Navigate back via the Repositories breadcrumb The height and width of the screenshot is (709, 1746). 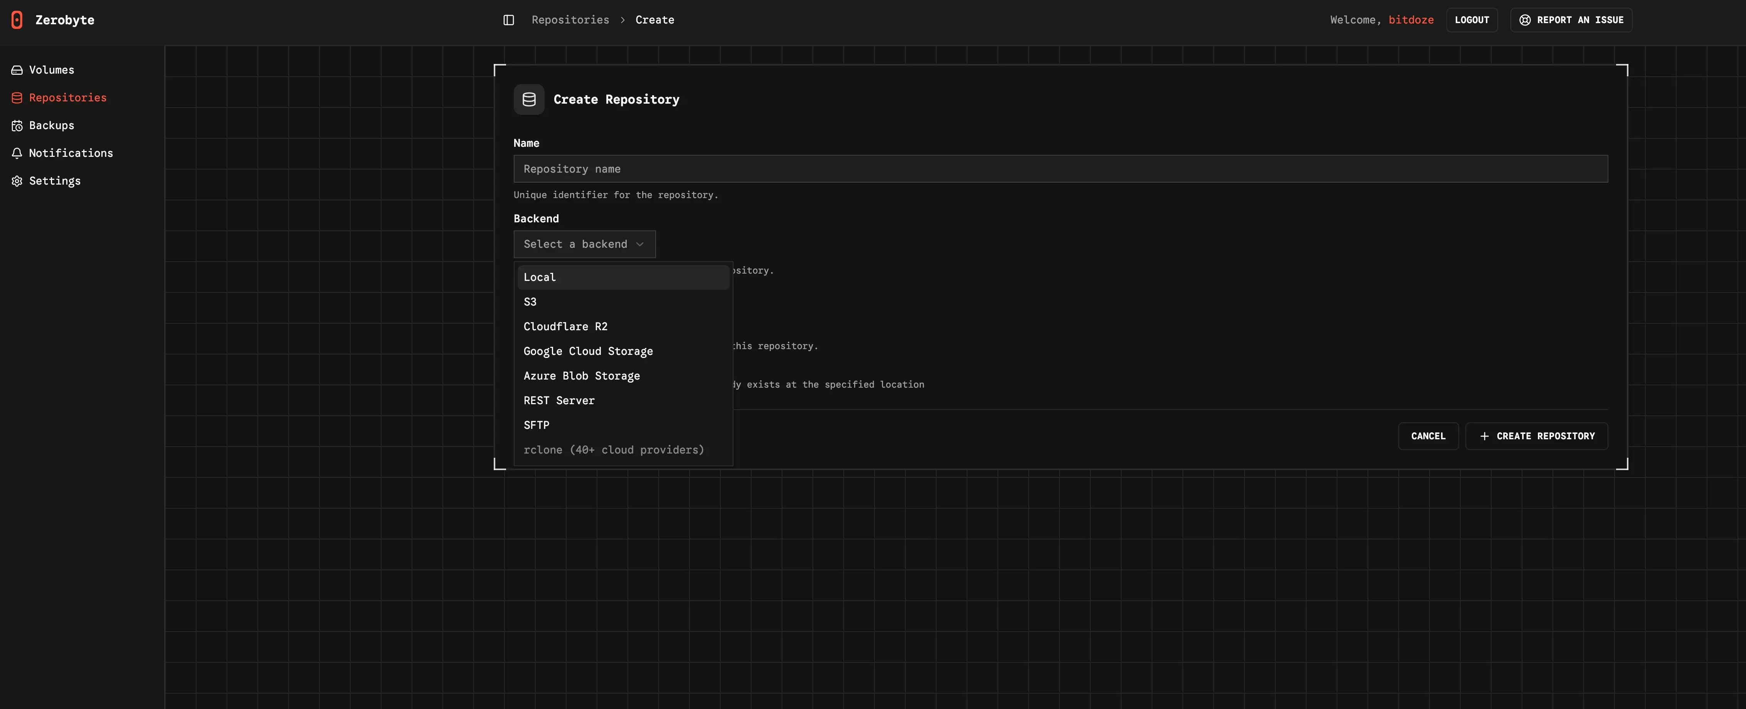570,20
